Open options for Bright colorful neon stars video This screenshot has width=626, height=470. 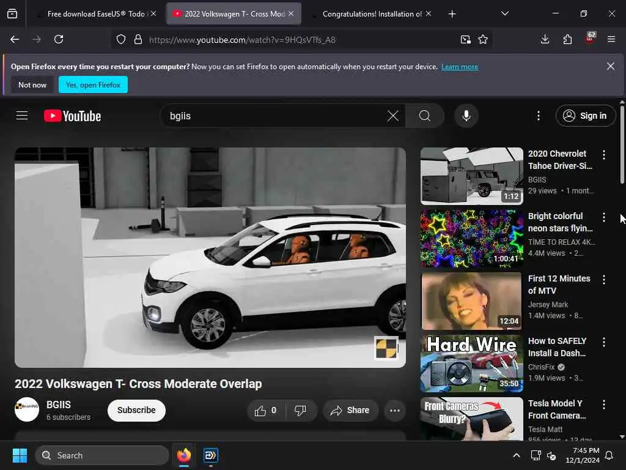point(604,217)
